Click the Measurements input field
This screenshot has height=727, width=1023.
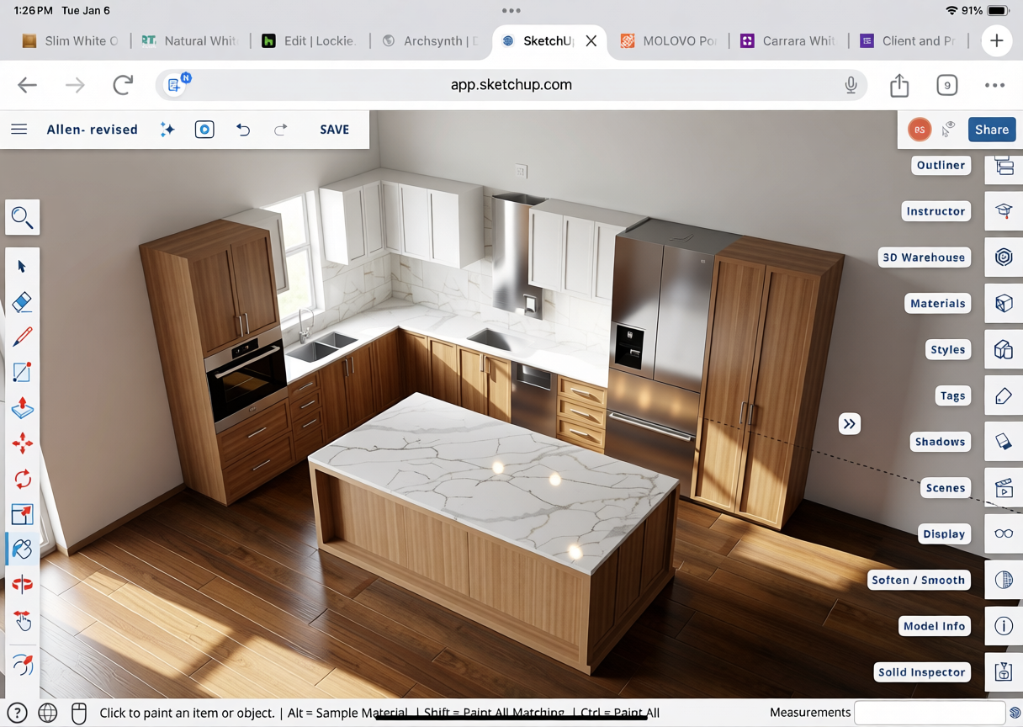click(929, 713)
